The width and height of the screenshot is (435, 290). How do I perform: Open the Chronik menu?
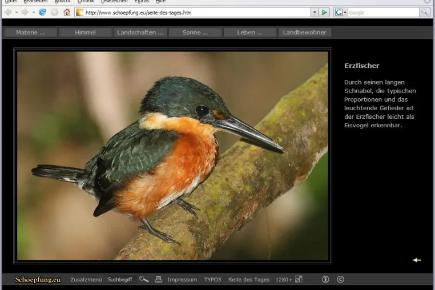(86, 1)
